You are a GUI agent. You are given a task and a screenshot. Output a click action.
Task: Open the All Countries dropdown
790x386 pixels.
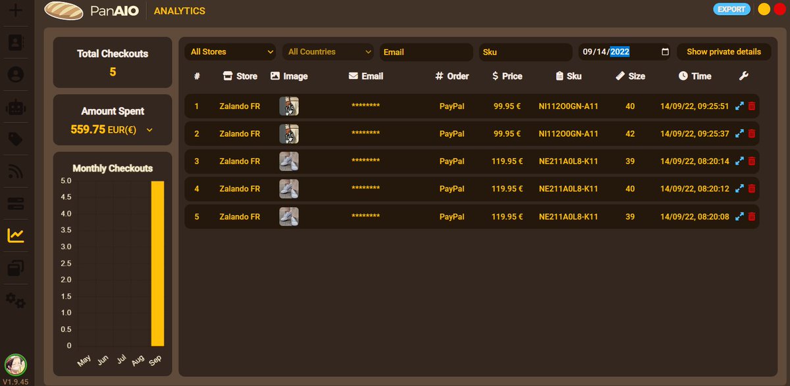[329, 52]
